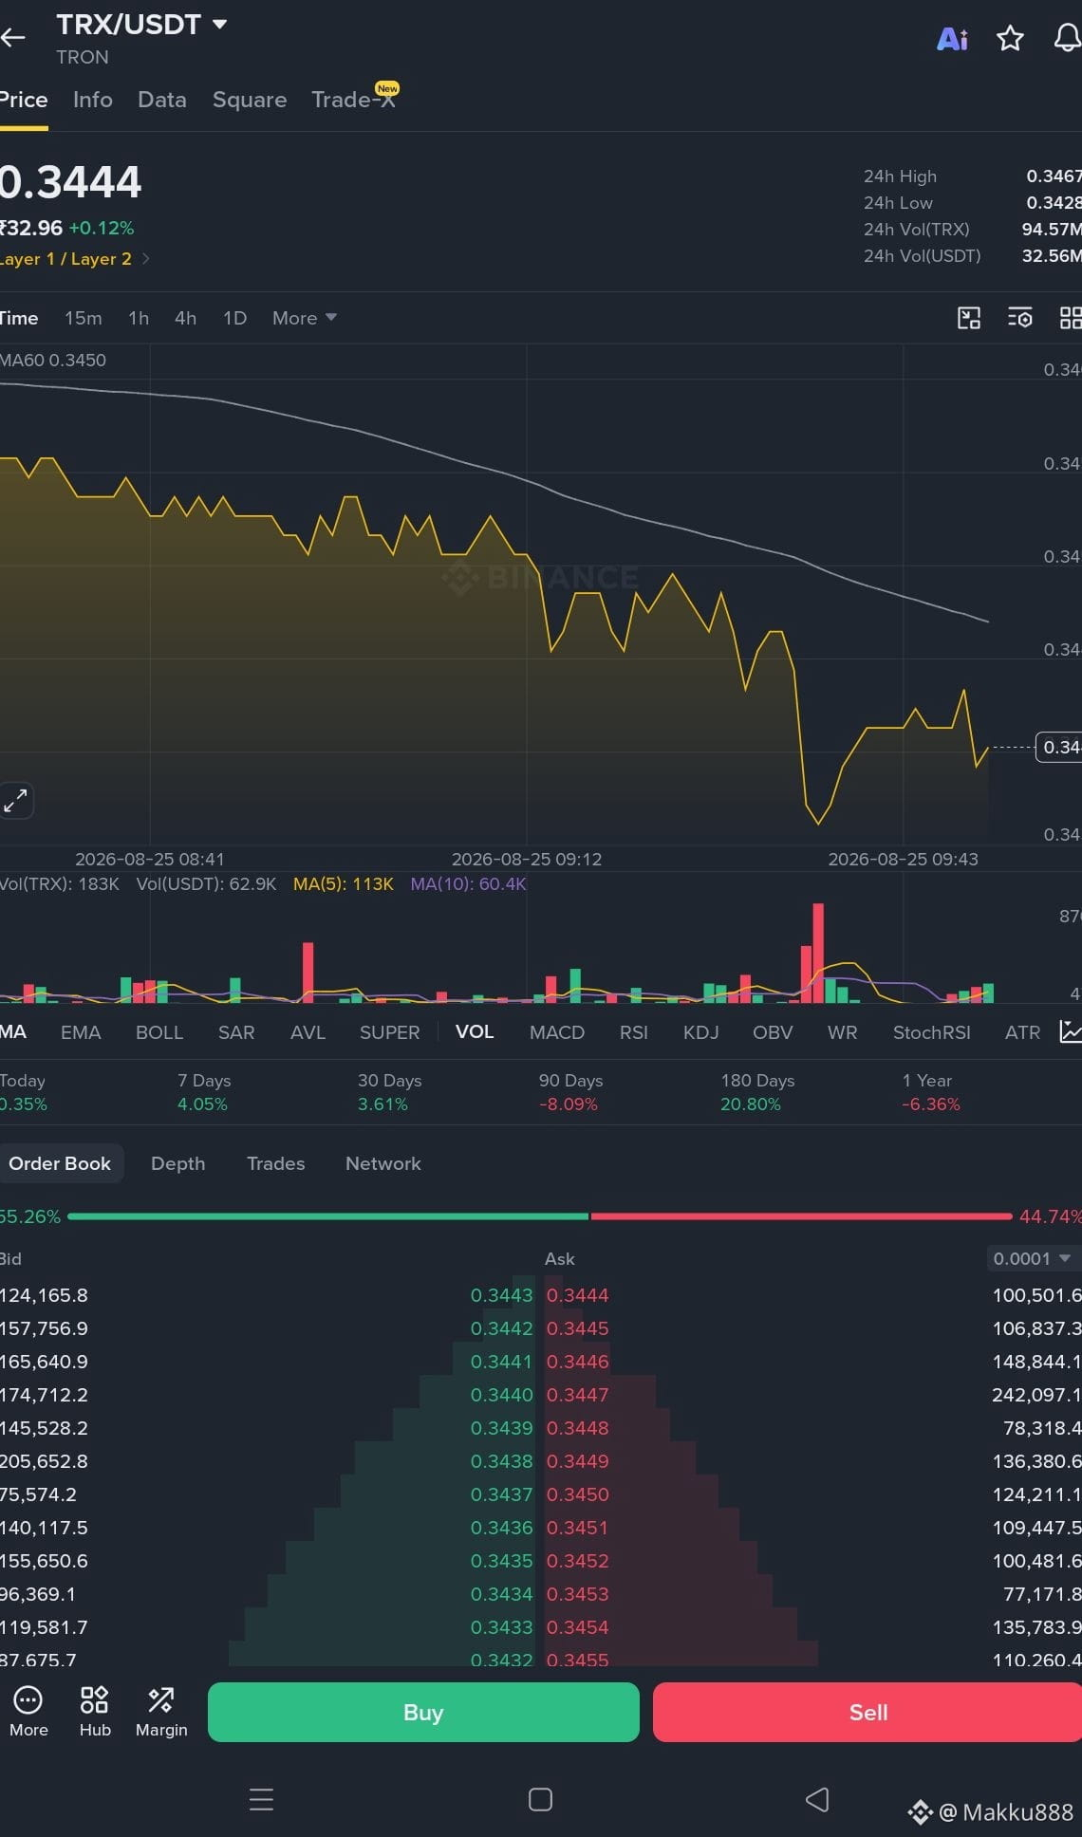Screen dimensions: 1082x1837
Task: Open the picture-in-picture chart icon
Action: [968, 318]
